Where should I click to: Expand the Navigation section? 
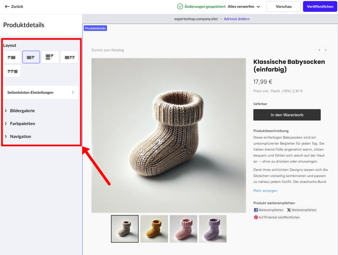[20, 137]
